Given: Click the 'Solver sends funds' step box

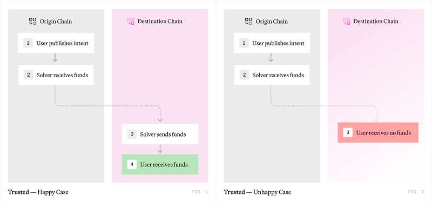Looking at the screenshot, I should [160, 134].
